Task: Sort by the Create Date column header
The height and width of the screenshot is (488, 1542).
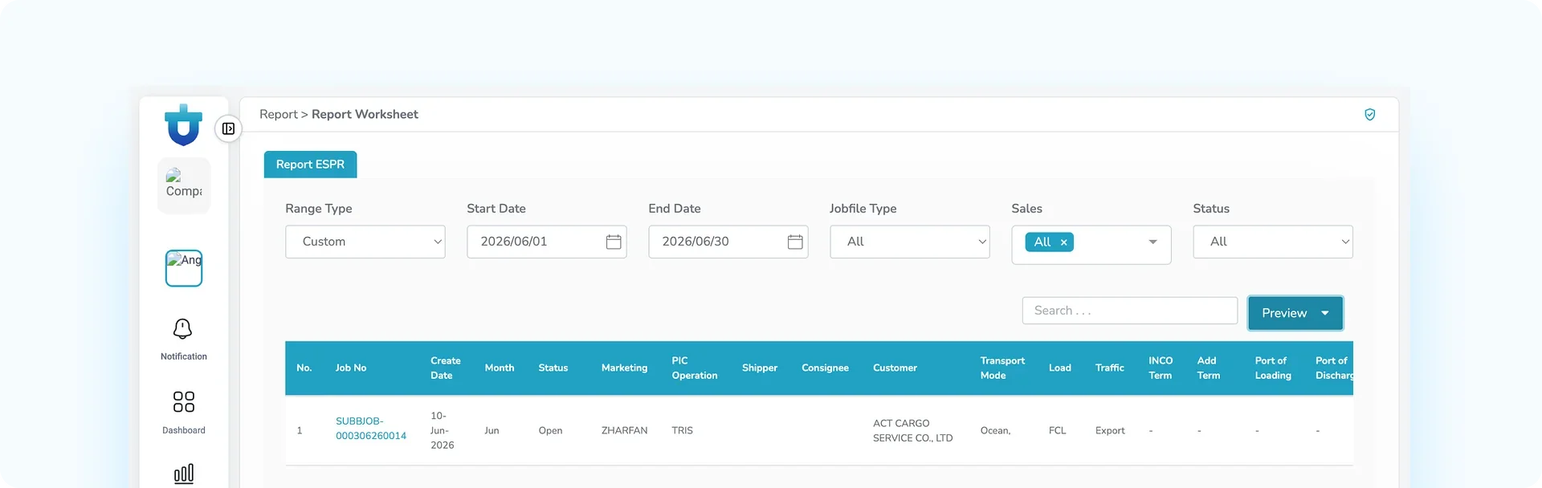Action: [x=446, y=368]
